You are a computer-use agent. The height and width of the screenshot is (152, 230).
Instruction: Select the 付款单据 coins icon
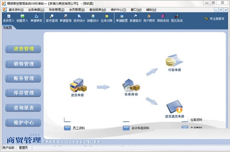click(x=174, y=60)
